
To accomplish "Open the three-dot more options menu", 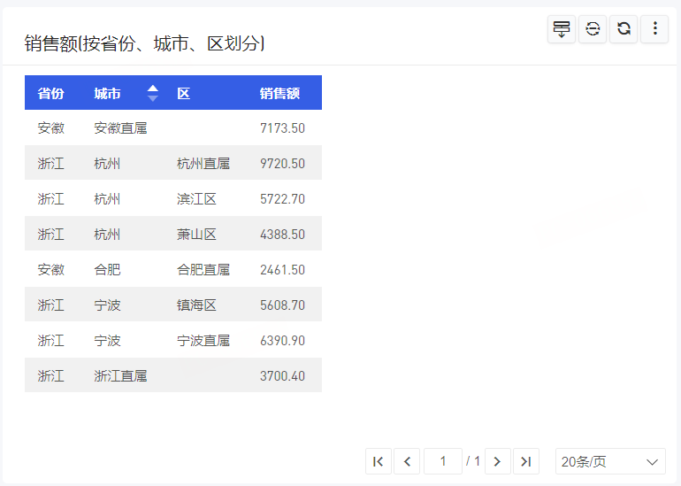I will point(654,29).
